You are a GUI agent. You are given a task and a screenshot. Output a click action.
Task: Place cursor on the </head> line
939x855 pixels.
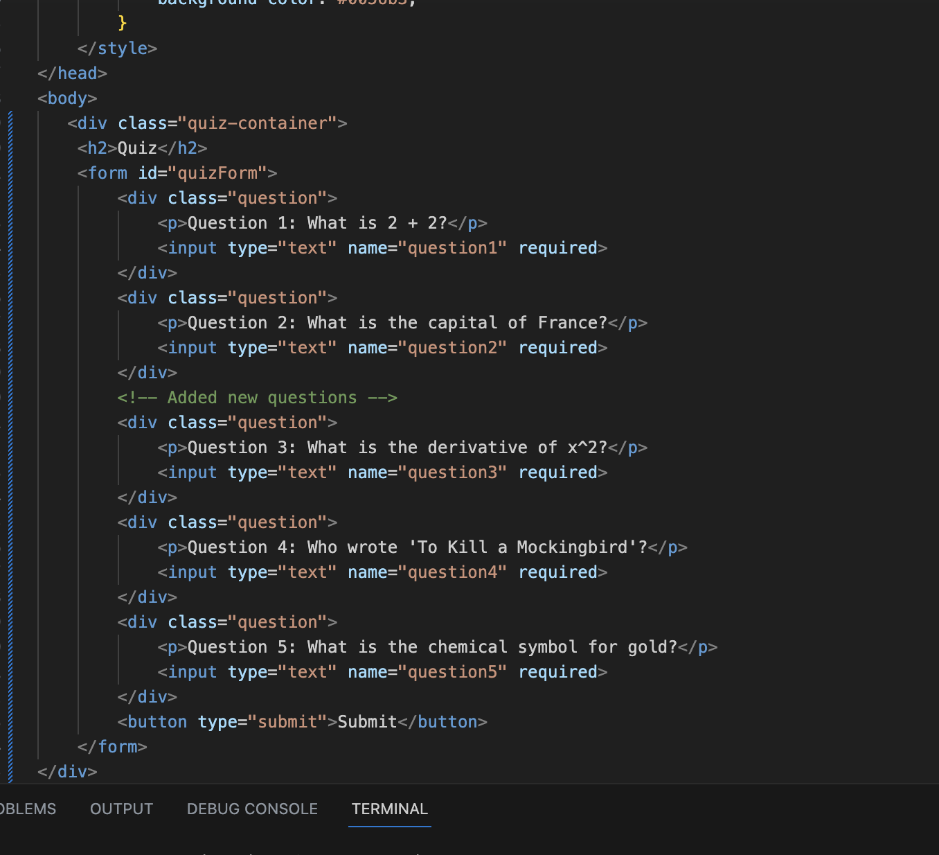(x=73, y=73)
